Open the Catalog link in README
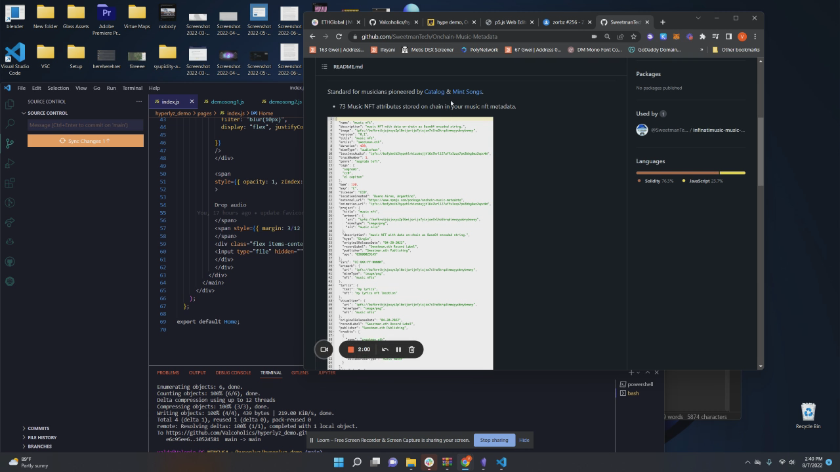Image resolution: width=840 pixels, height=472 pixels. pyautogui.click(x=434, y=92)
